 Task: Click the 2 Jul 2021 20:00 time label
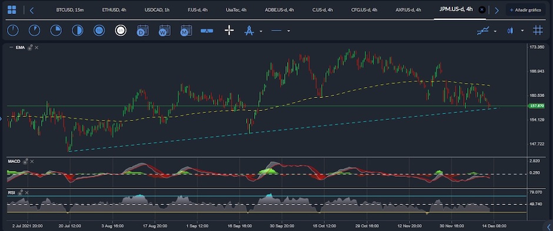pos(28,226)
